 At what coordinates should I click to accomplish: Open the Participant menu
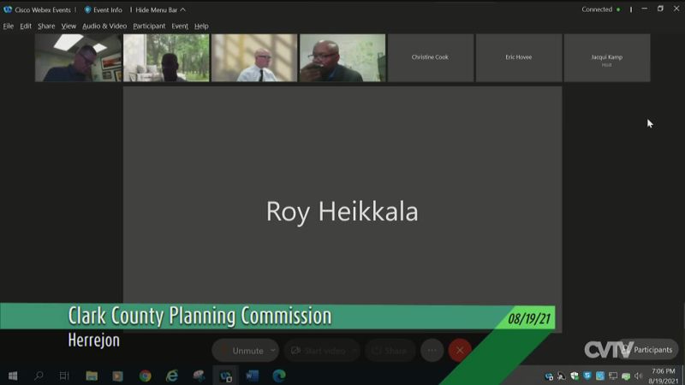coord(149,27)
